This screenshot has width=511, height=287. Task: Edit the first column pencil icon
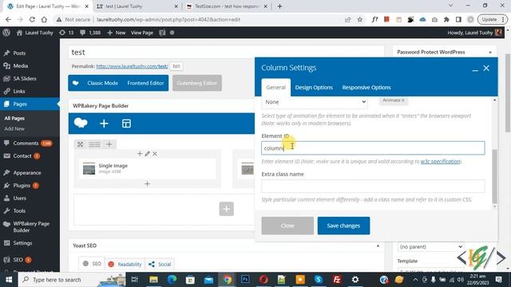(147, 154)
